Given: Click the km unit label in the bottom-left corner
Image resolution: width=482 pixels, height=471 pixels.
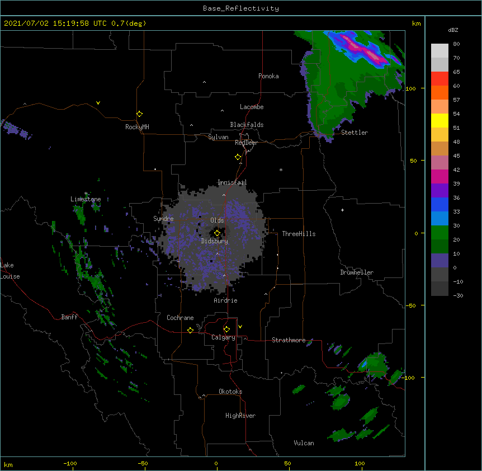Looking at the screenshot, I should 8,464.
